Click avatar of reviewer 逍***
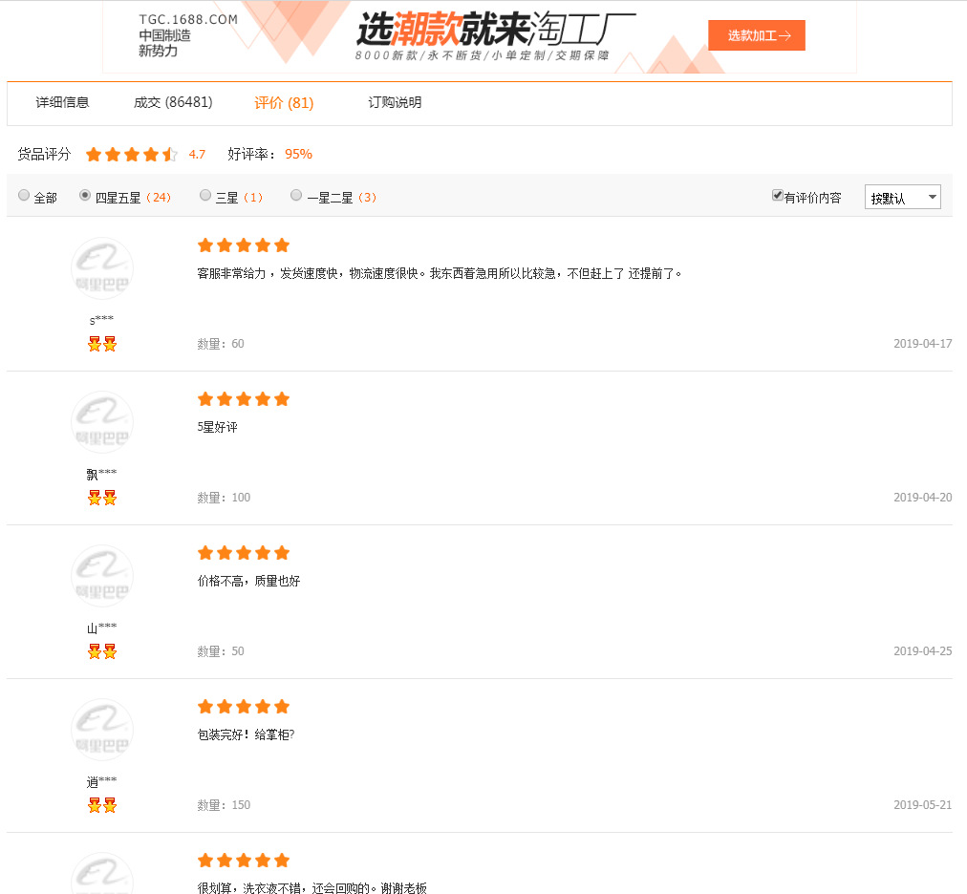This screenshot has height=894, width=967. pos(101,730)
